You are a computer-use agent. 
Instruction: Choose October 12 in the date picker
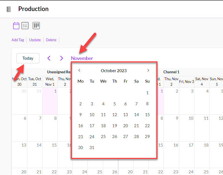point(115,115)
